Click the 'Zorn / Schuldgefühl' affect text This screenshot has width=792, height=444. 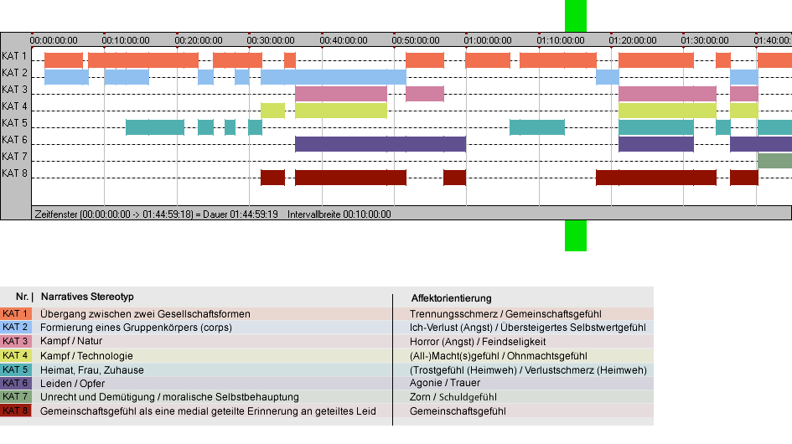point(453,397)
